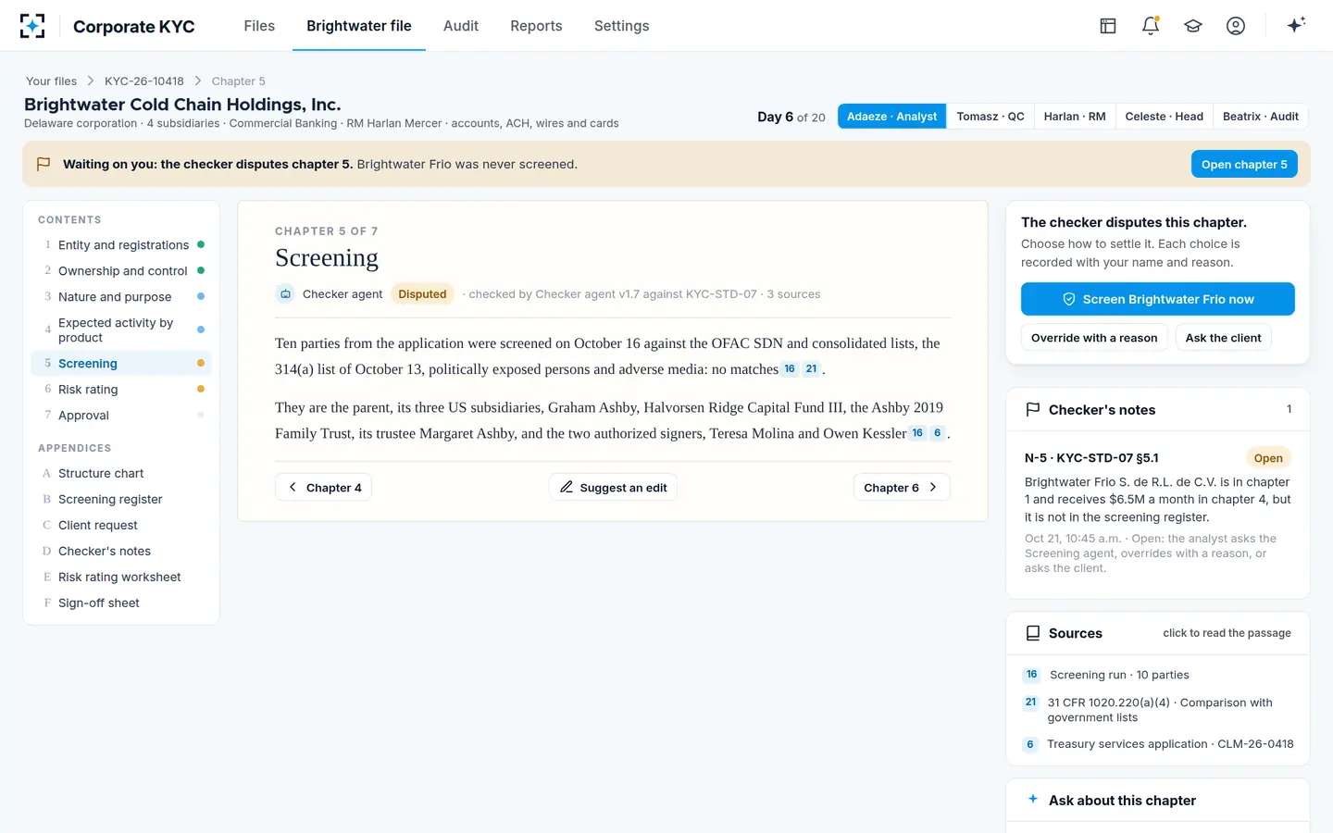Screen dimensions: 1333x833
Task: Switch role to Celeste · Head
Action: point(1165,117)
